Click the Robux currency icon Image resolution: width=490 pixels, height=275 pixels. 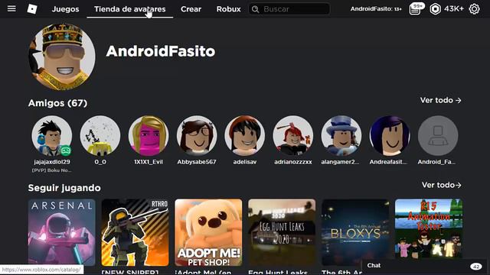coord(435,9)
